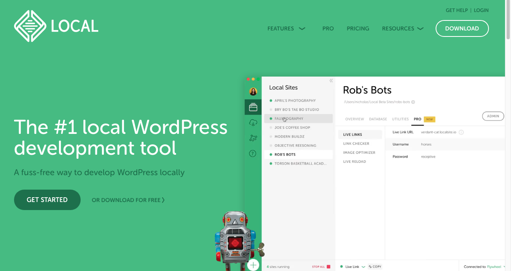
Task: Click the arrow icon beside the site path
Action: point(413,102)
